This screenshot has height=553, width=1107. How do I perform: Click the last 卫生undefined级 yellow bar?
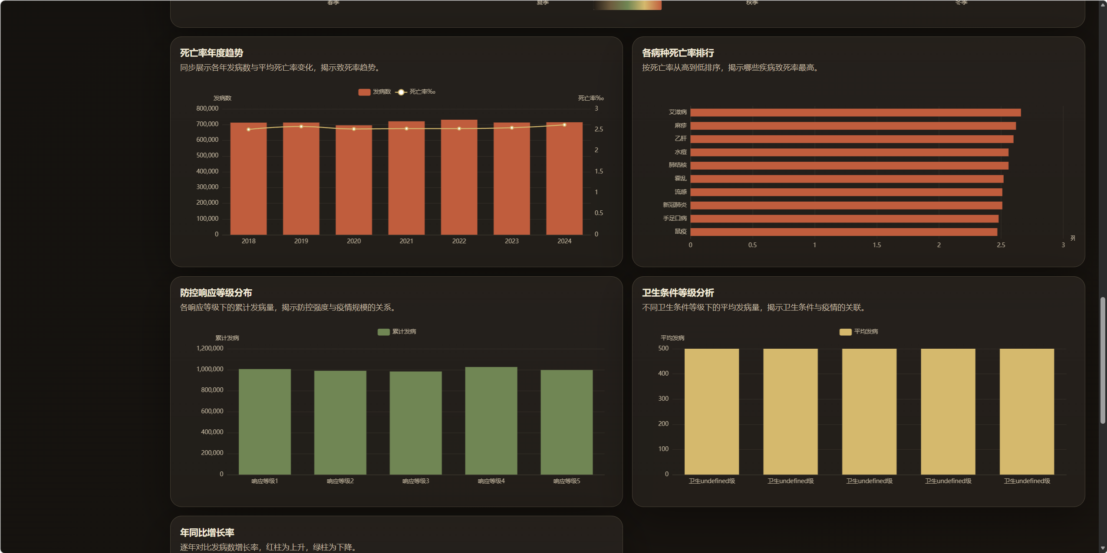[1027, 412]
